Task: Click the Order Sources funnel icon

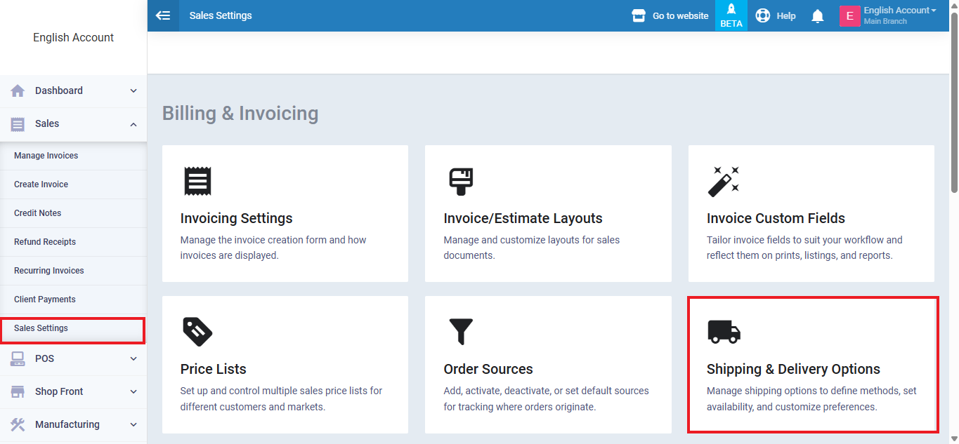Action: point(461,332)
